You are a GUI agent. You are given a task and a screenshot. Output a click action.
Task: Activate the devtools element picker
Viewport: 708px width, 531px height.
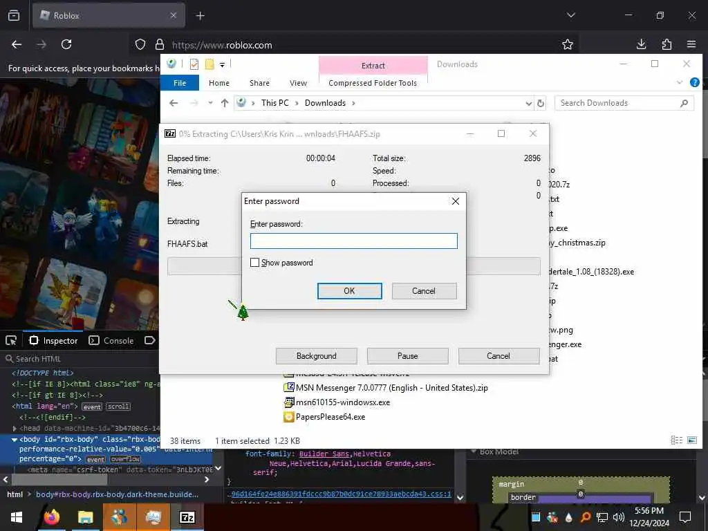(11, 340)
